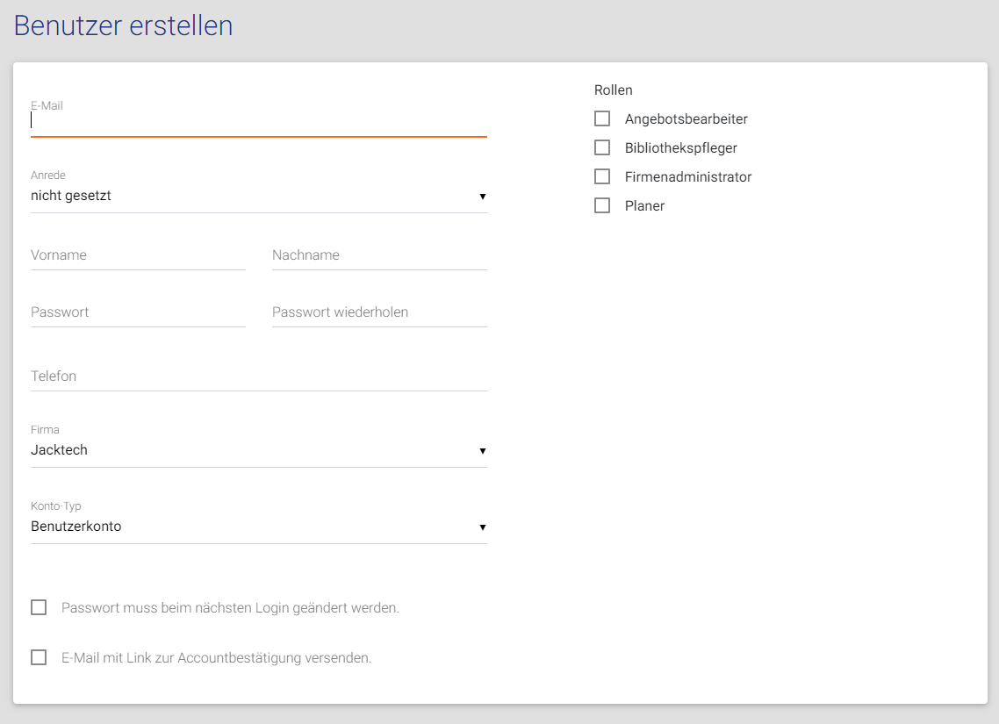Enable password change on next login checkbox

39,607
